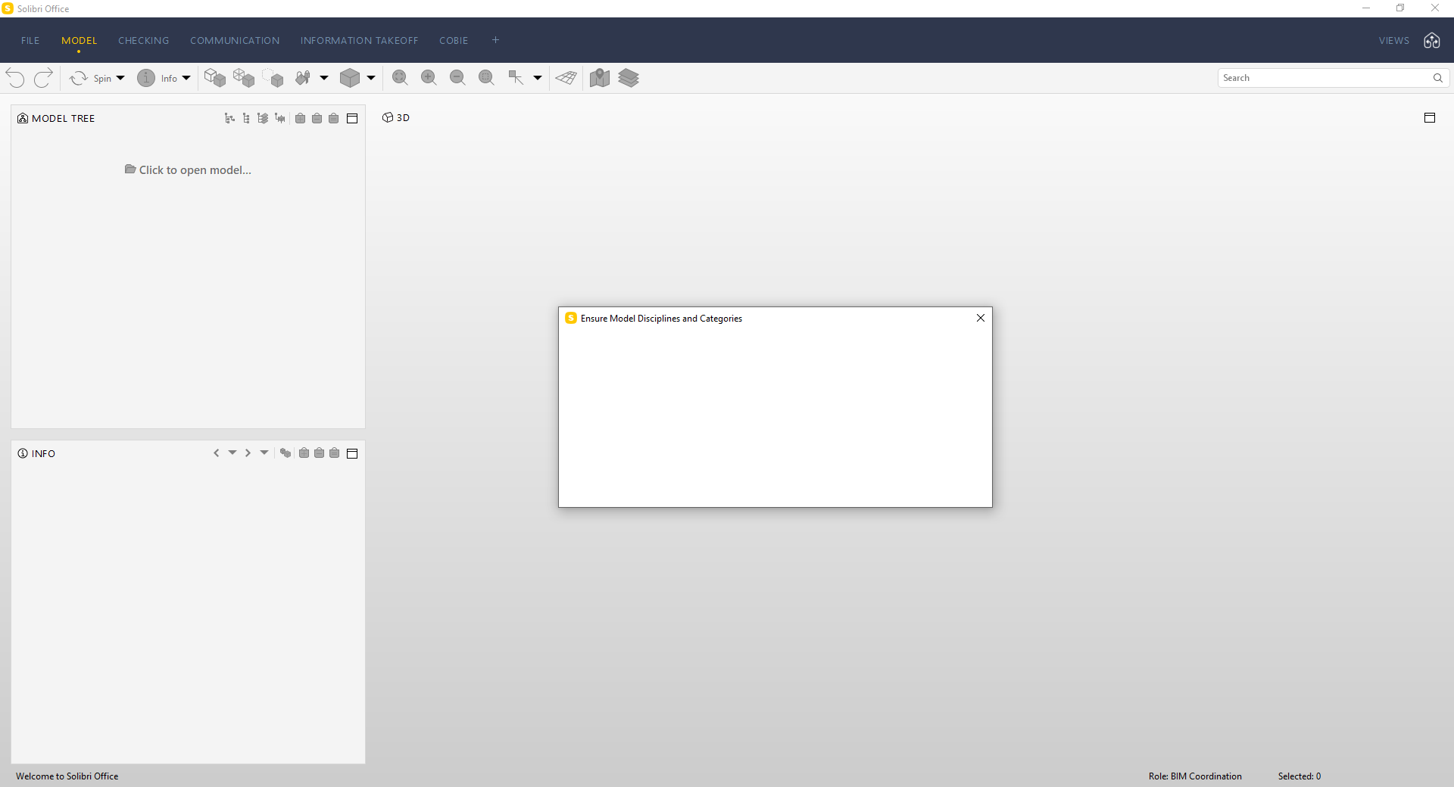
Task: Maximize the Info panel
Action: (x=352, y=453)
